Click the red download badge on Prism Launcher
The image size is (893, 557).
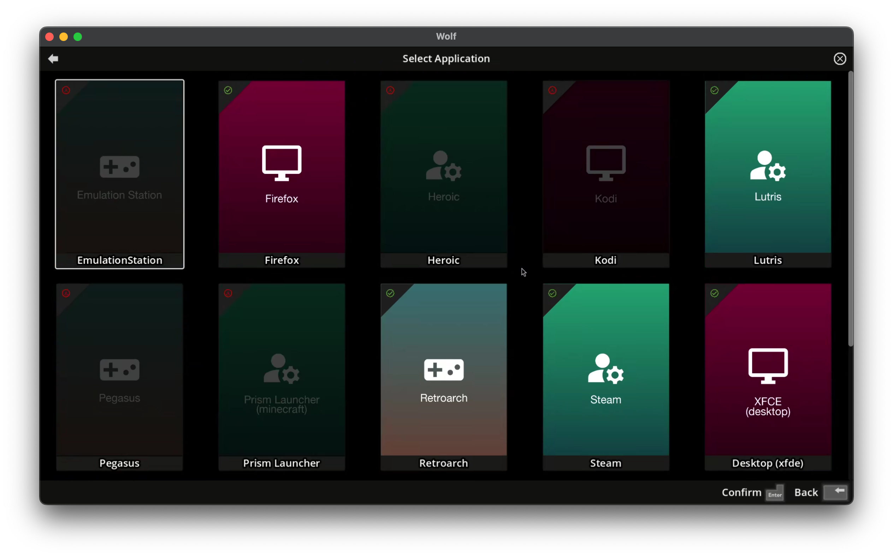point(228,293)
